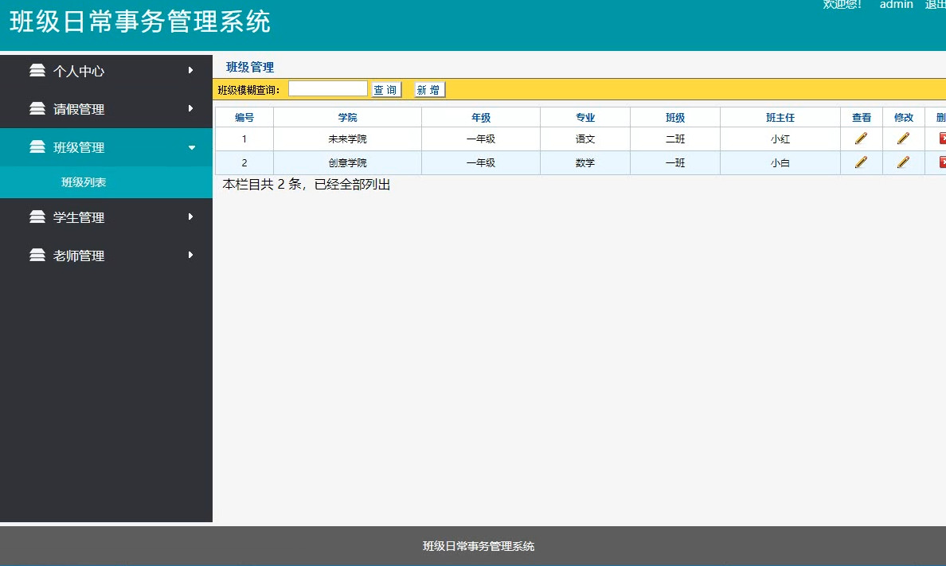Click the stack icon beside 请假管理
Image resolution: width=946 pixels, height=566 pixels.
(37, 108)
